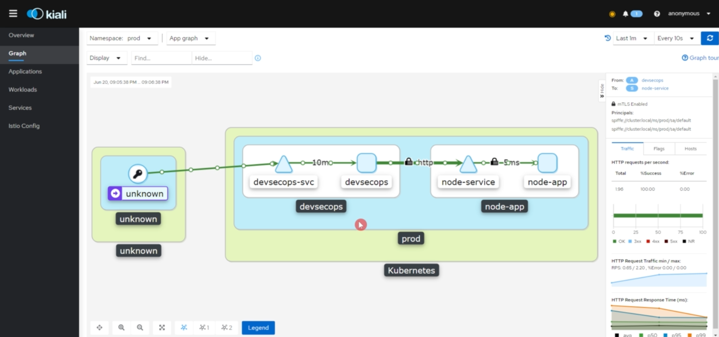The height and width of the screenshot is (337, 719).
Task: Zoom out of the graph
Action: (x=140, y=327)
